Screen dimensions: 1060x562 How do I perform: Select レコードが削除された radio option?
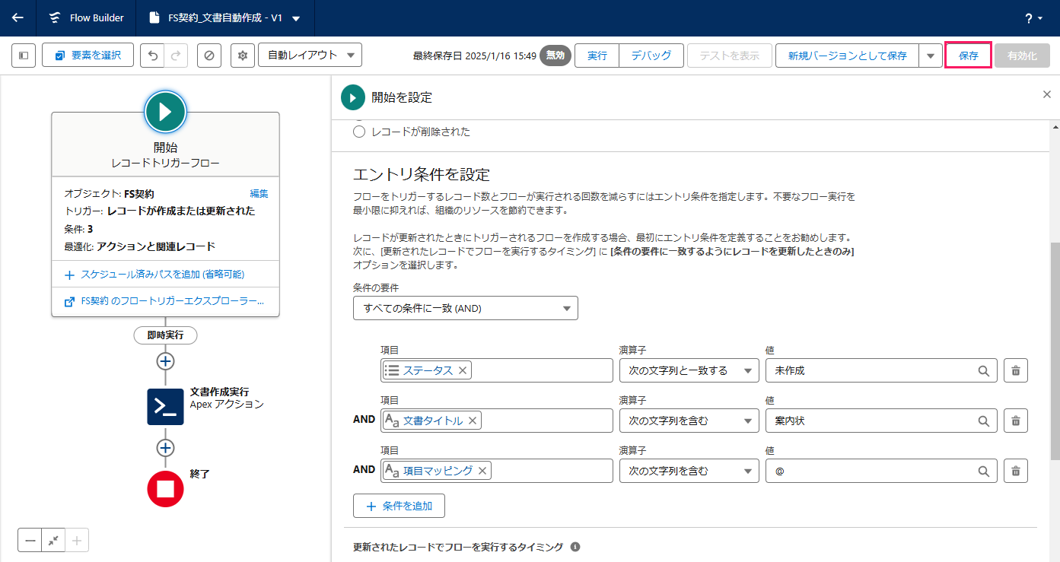pos(360,132)
